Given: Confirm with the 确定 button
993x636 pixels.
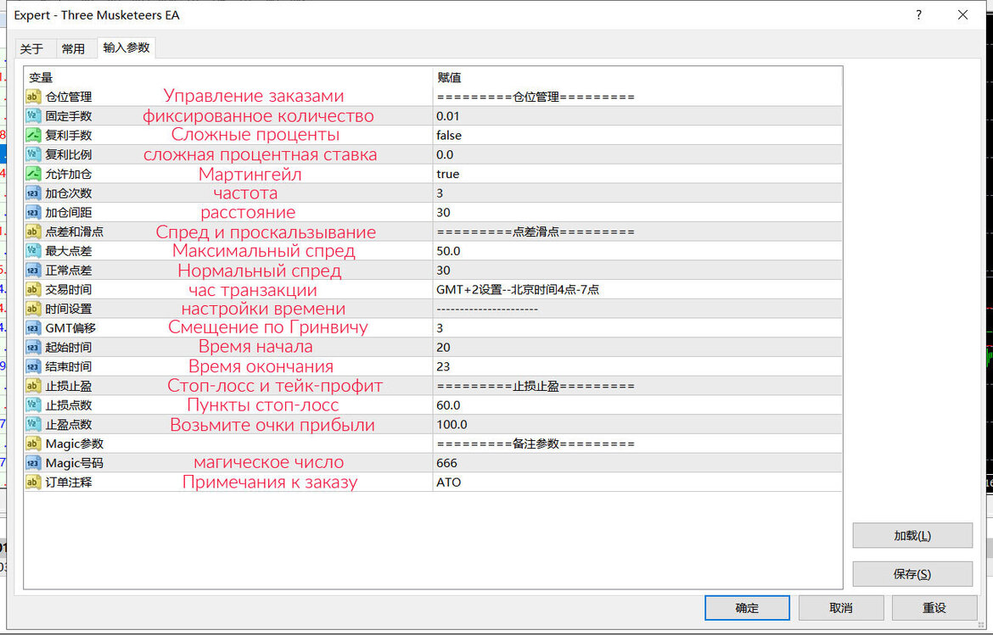Looking at the screenshot, I should click(747, 608).
